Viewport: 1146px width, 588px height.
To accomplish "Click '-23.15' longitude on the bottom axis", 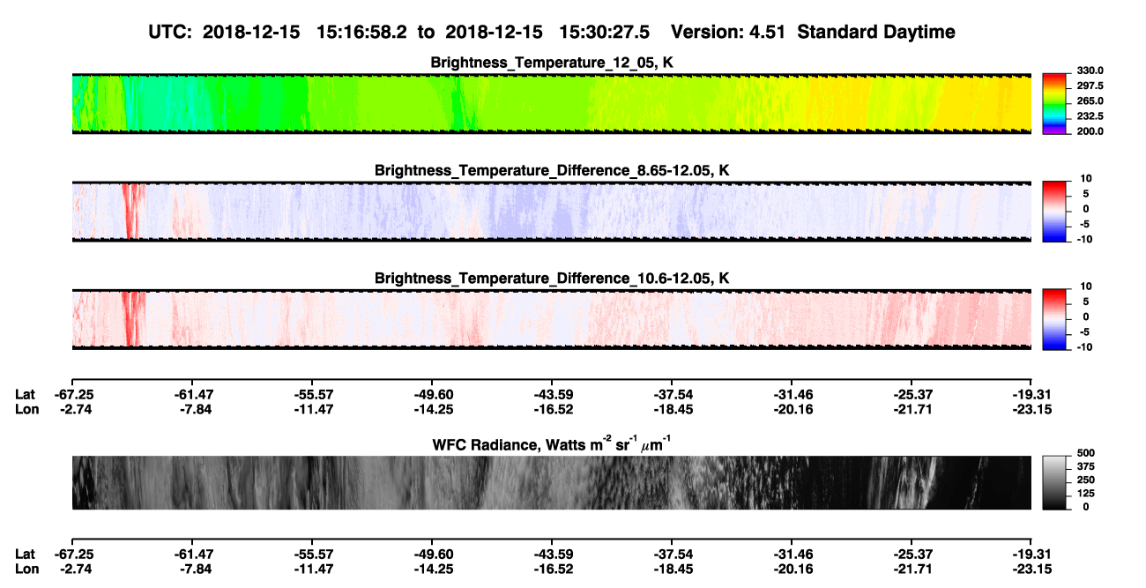I will tap(1031, 569).
